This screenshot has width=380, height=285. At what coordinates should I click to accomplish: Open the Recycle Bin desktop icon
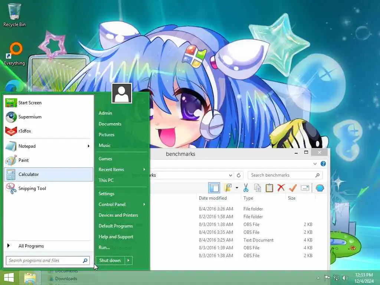tap(14, 15)
